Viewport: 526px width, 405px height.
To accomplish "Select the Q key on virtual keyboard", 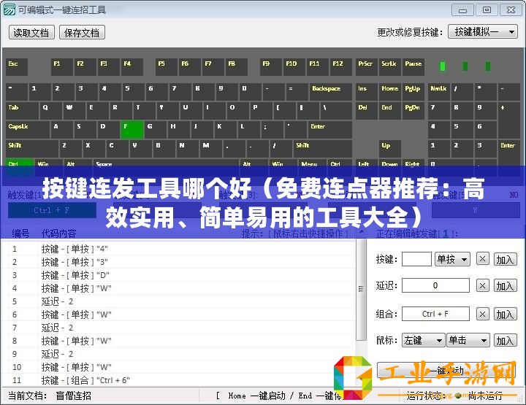I will tap(50, 111).
